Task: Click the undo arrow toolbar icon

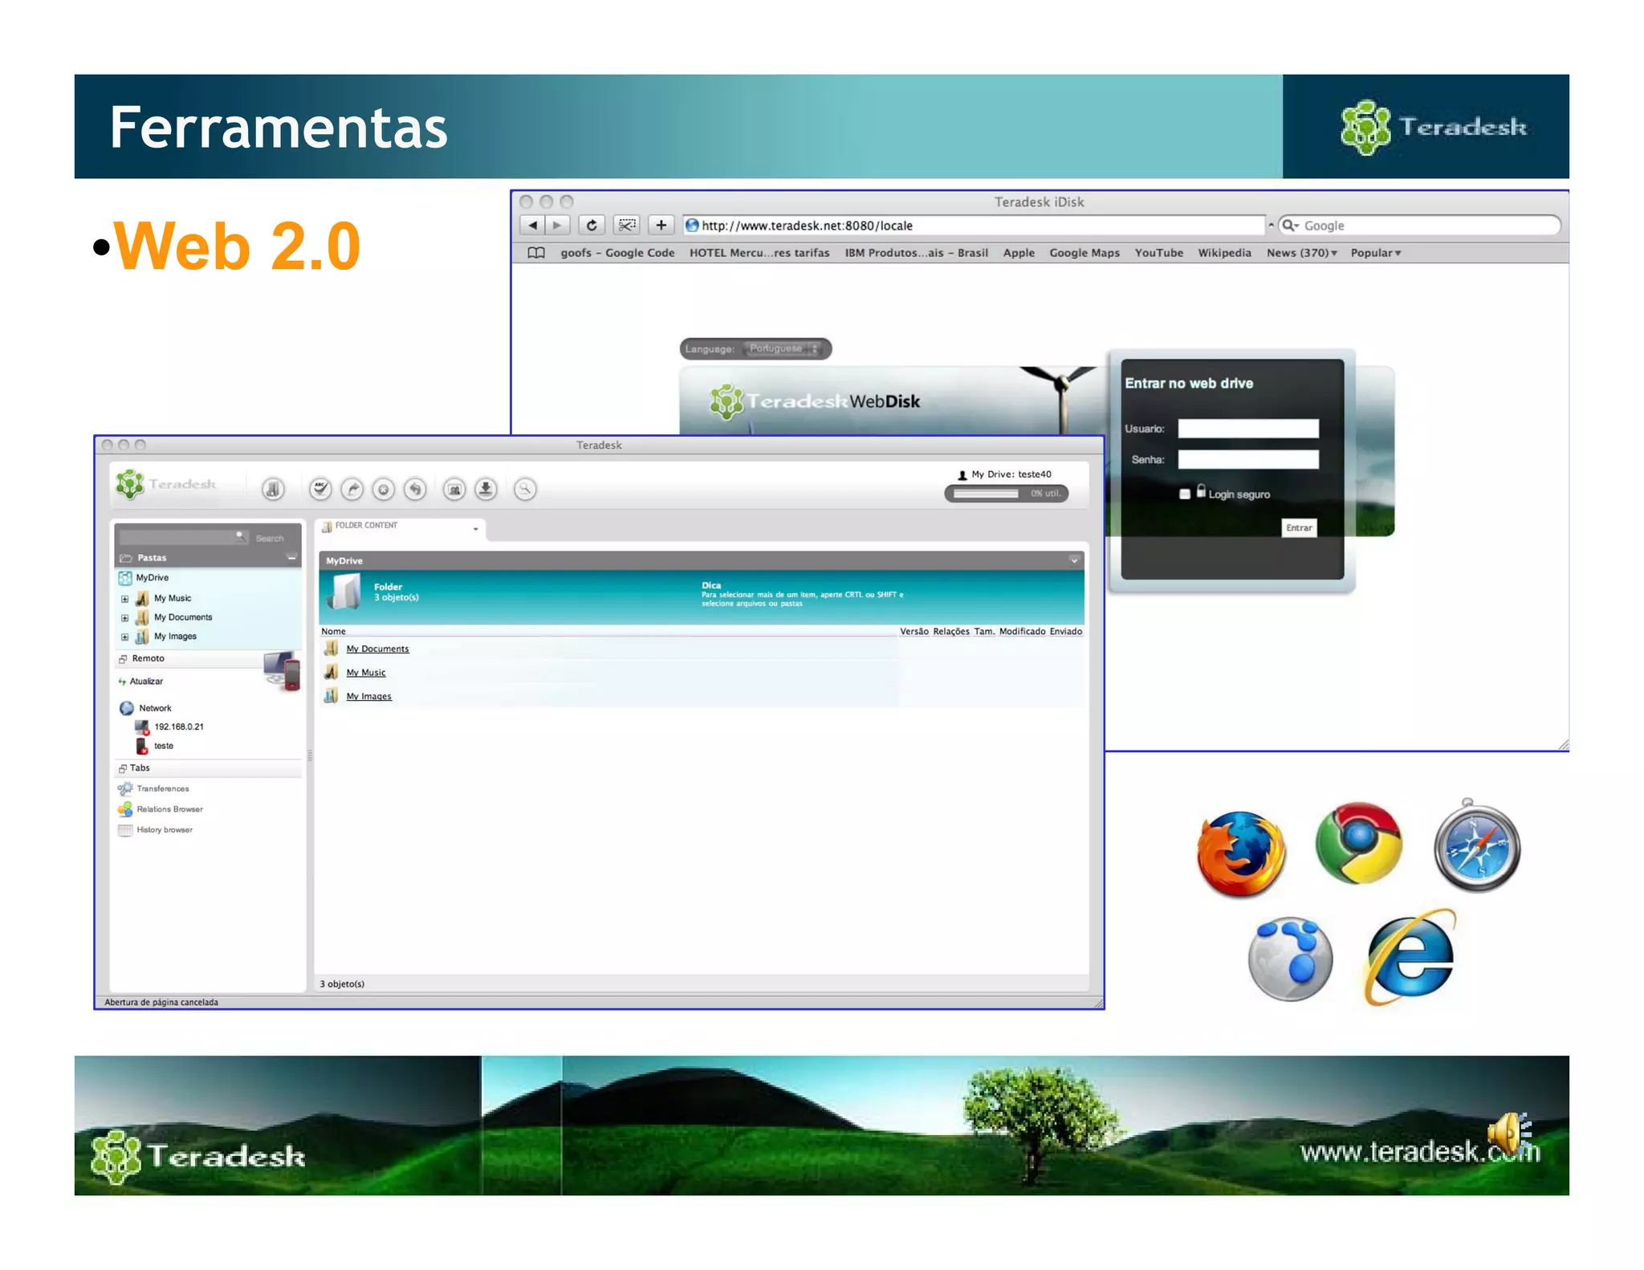Action: pyautogui.click(x=415, y=489)
